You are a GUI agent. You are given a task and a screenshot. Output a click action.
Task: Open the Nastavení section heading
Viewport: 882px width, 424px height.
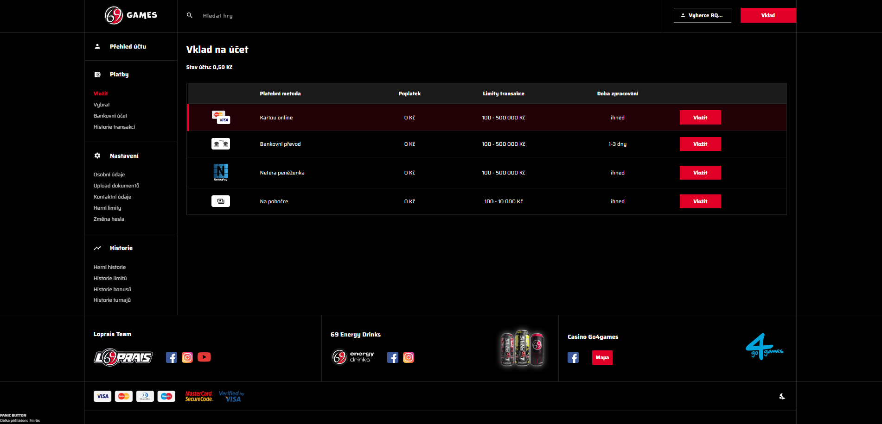124,156
